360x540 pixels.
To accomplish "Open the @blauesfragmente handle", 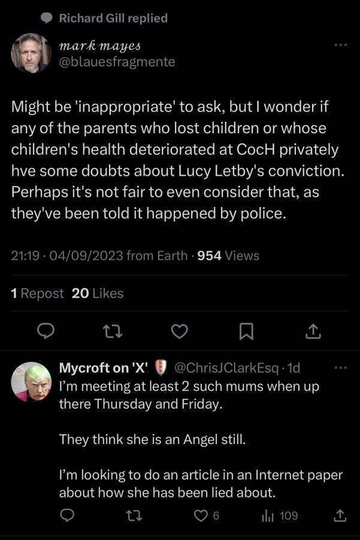I will click(117, 62).
